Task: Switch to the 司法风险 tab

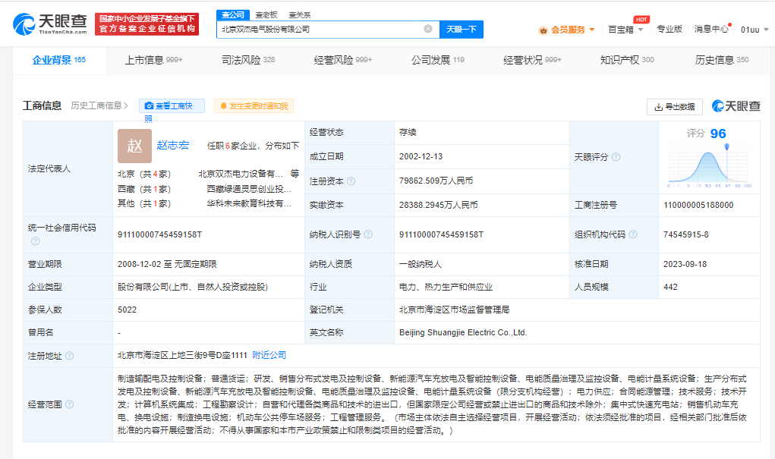Action: click(248, 60)
